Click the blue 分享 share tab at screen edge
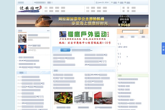 [x=163, y=48]
